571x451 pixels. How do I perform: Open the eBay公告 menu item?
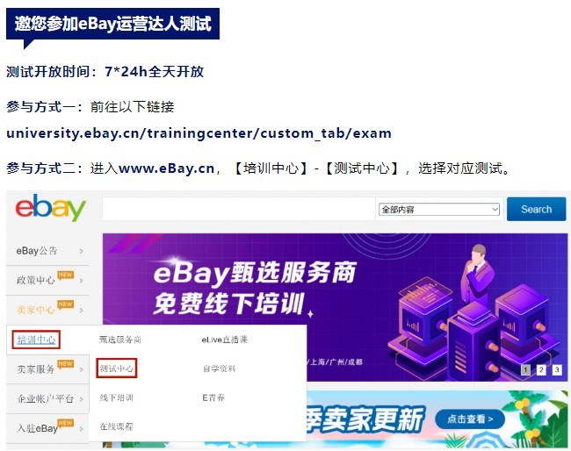click(47, 251)
